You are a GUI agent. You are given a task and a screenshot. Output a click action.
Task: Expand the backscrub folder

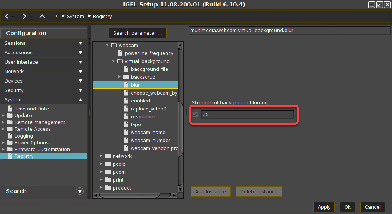(x=120, y=77)
